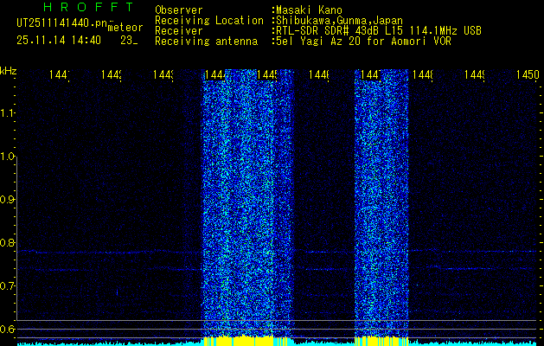Click the 1446 time marker
Screen dimensions: 544x346
[x=319, y=74]
